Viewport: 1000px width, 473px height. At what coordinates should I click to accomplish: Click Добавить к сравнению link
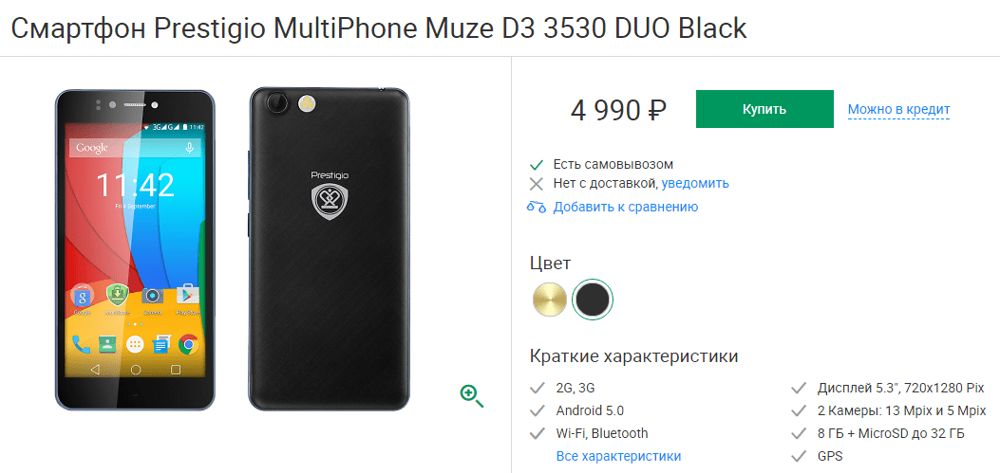626,207
